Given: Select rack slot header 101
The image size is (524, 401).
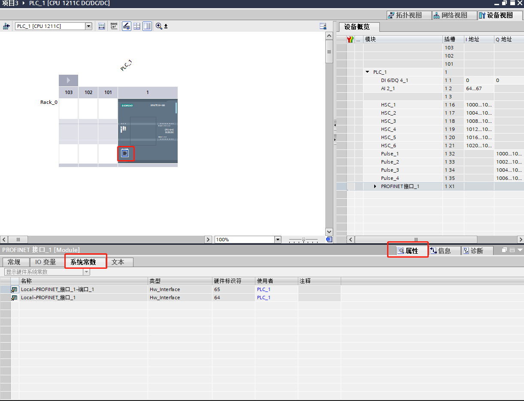Looking at the screenshot, I should pos(108,92).
